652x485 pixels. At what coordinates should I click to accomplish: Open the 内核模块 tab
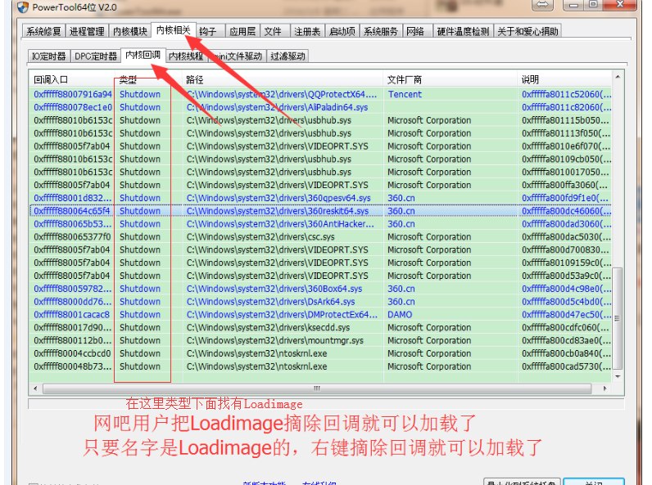tap(129, 32)
